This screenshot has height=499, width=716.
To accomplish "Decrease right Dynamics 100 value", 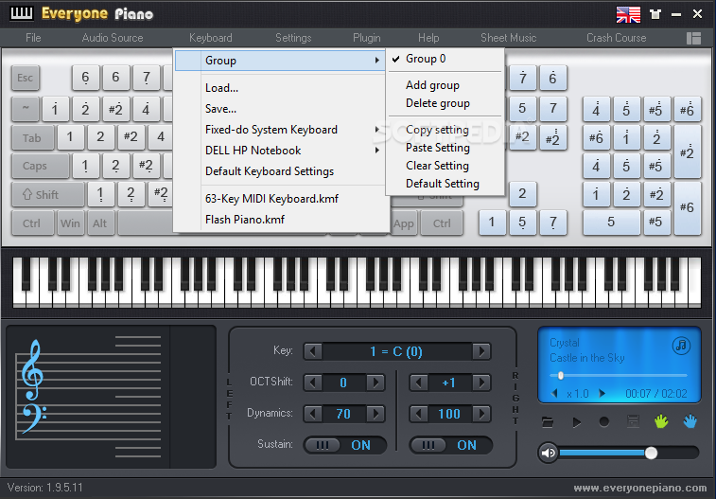I will click(x=419, y=414).
